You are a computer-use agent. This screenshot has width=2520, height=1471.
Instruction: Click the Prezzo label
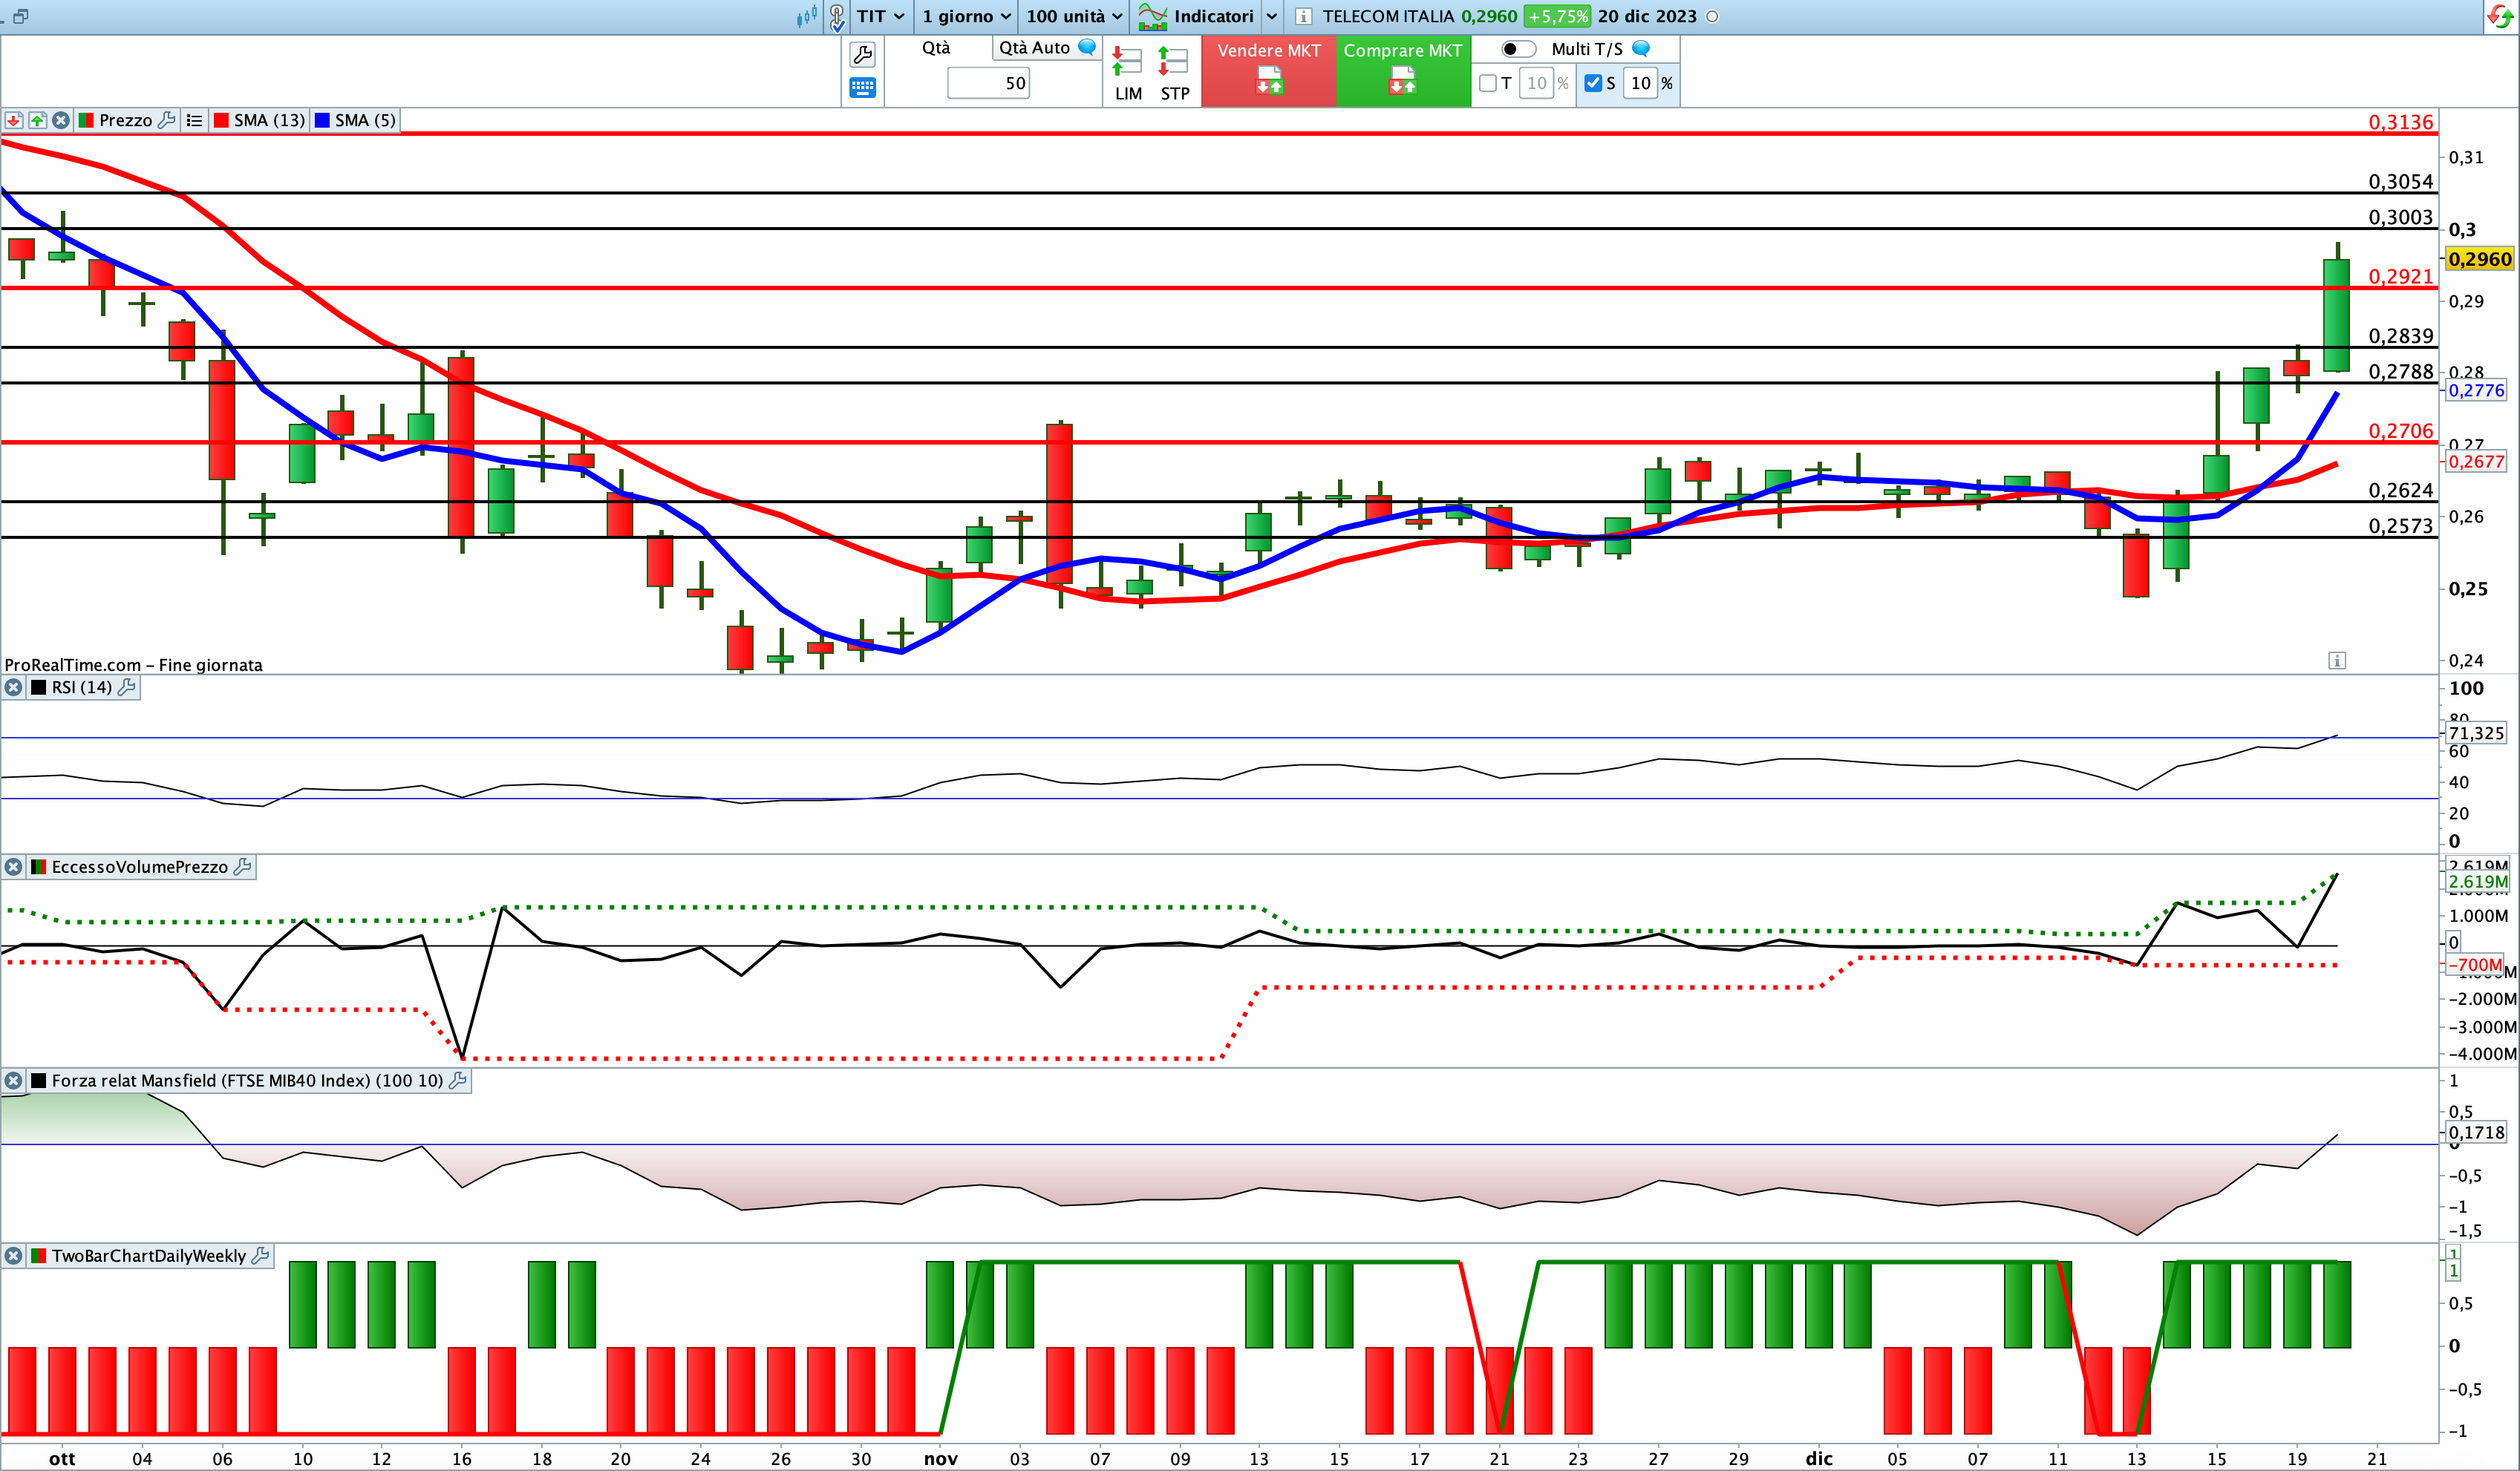[125, 120]
